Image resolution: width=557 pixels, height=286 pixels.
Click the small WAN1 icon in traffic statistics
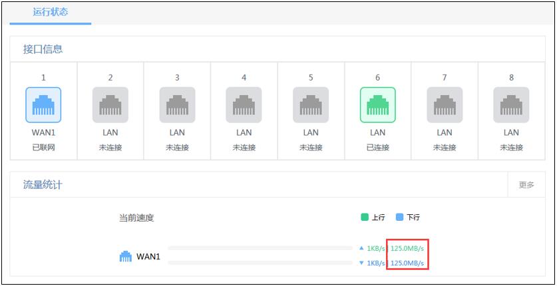point(125,257)
